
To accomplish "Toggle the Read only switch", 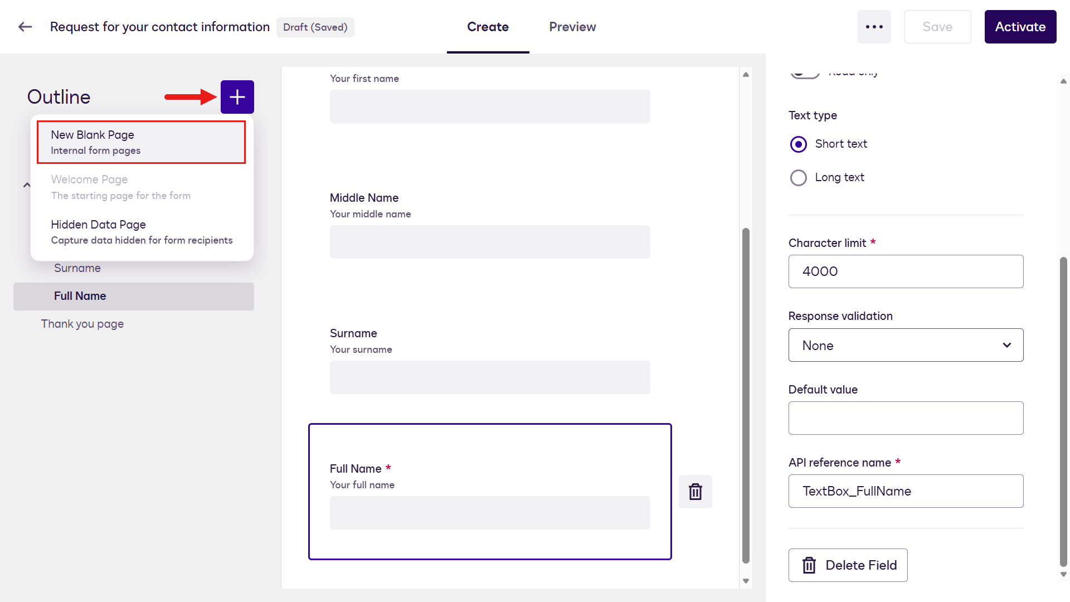I will click(x=805, y=72).
